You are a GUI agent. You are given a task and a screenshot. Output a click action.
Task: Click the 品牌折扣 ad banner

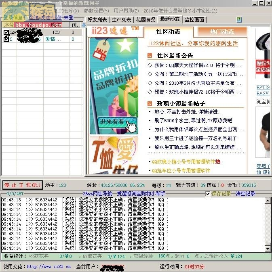pyautogui.click(x=114, y=86)
